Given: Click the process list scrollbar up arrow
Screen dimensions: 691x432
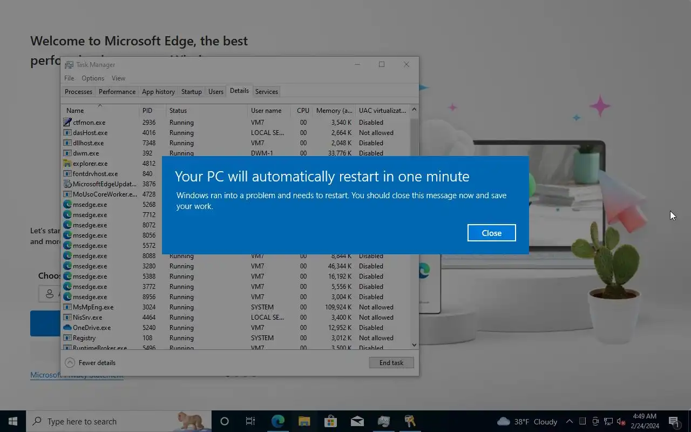Looking at the screenshot, I should (x=414, y=110).
